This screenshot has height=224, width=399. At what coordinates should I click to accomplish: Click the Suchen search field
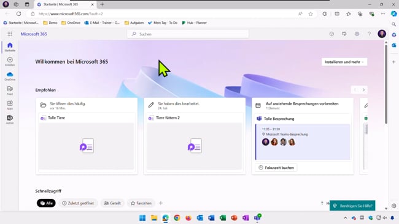pos(188,34)
